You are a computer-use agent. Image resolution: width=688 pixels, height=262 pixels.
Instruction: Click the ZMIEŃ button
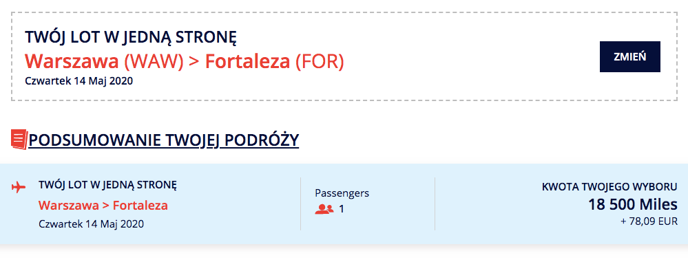point(629,56)
